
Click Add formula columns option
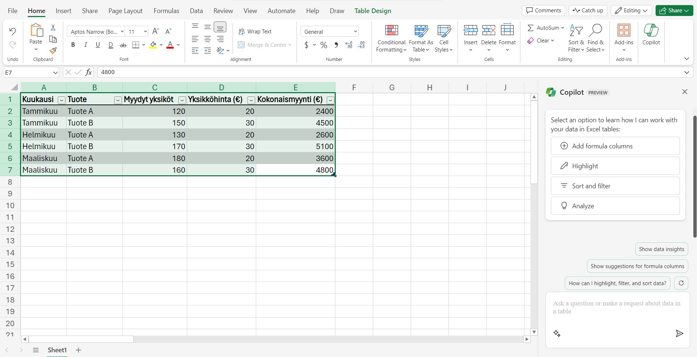[x=615, y=146]
